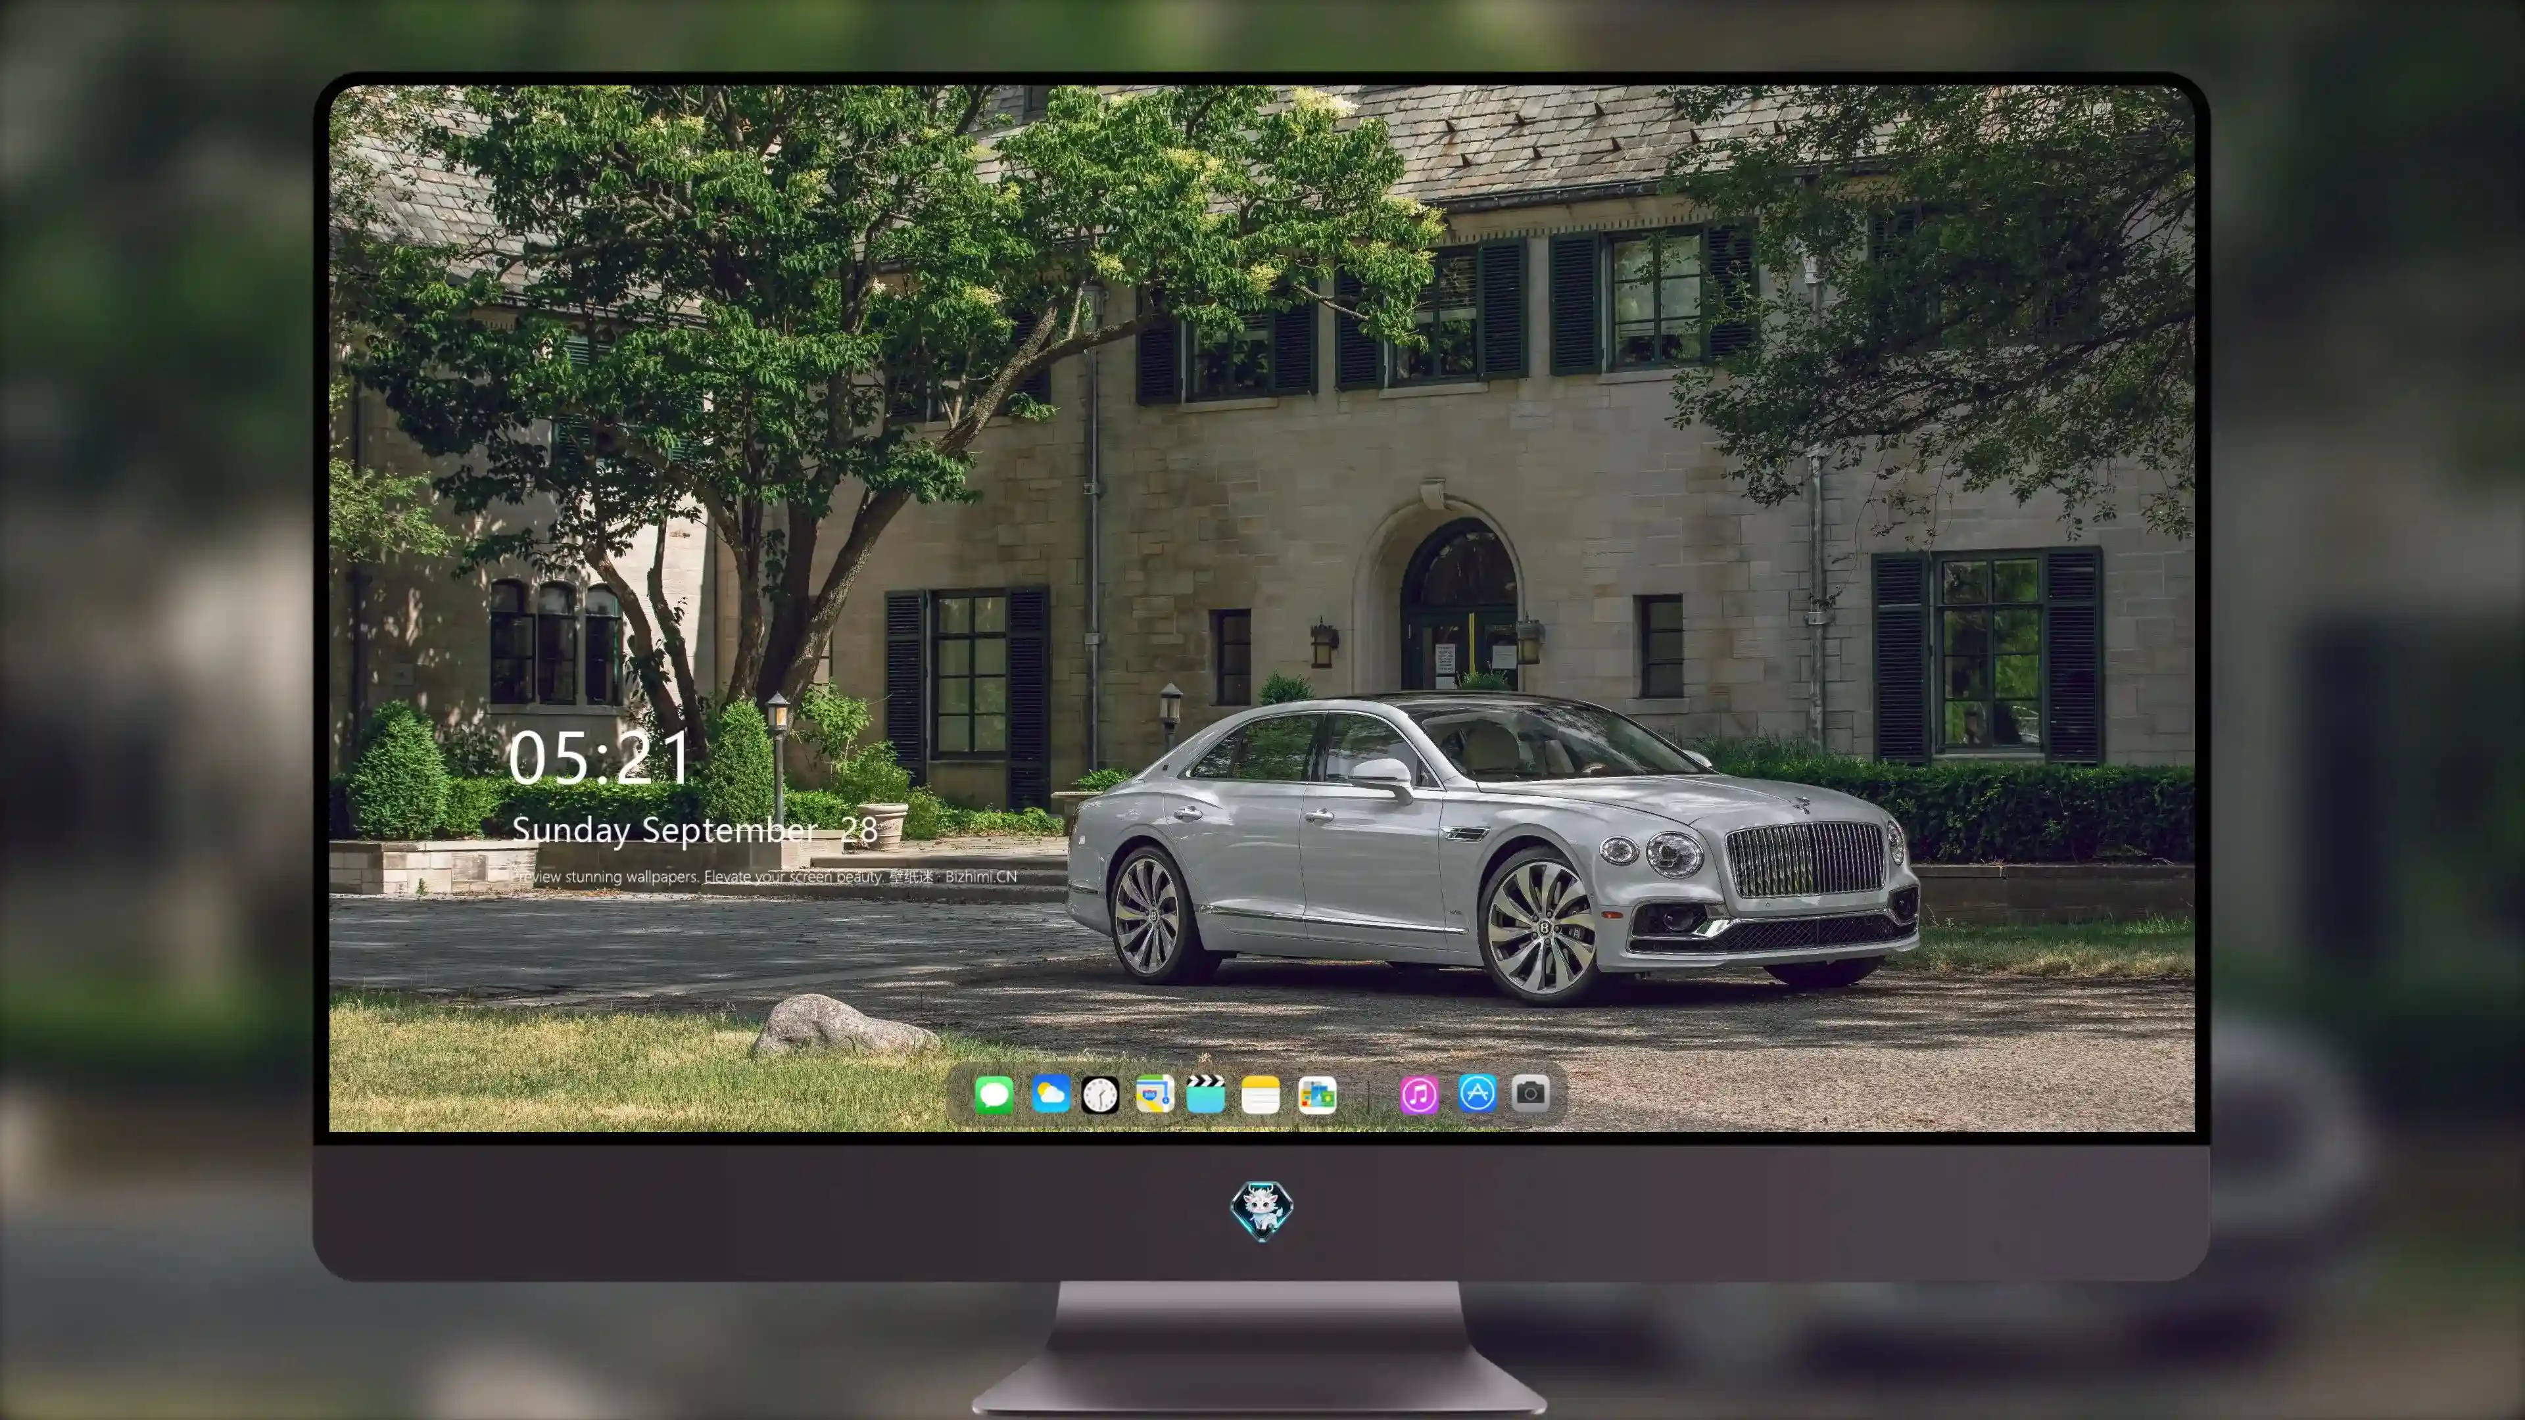This screenshot has width=2525, height=1420.
Task: Click the 05:21 clock display
Action: (x=599, y=757)
